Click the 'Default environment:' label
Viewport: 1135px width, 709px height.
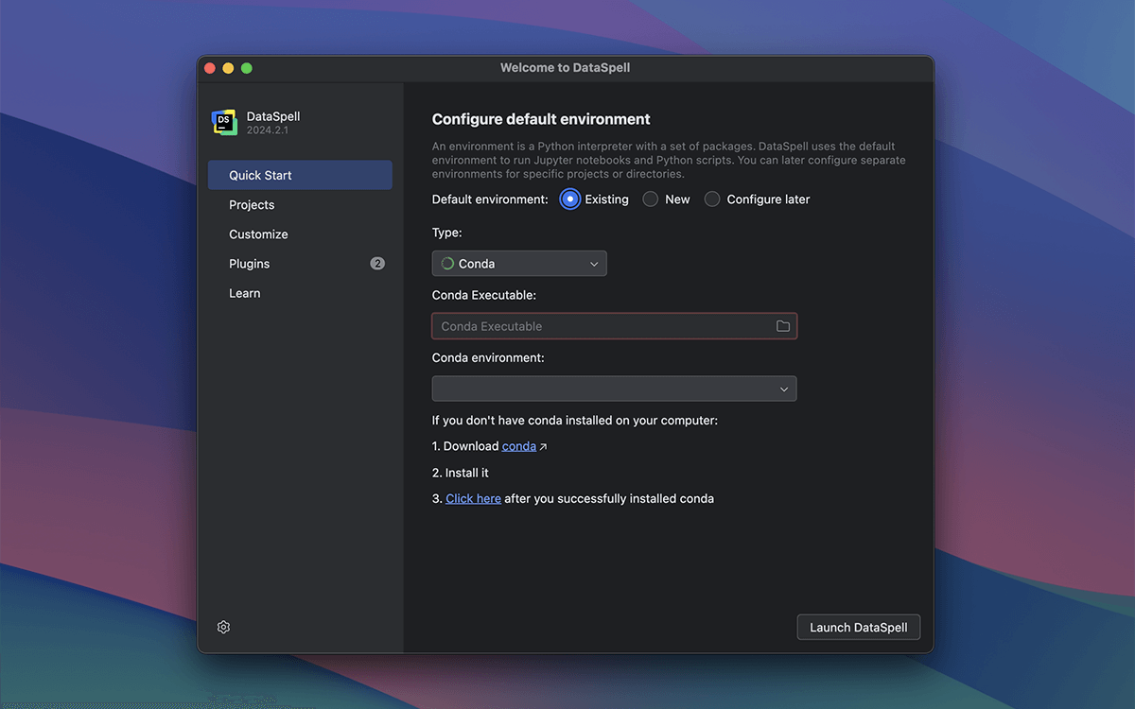(x=490, y=199)
